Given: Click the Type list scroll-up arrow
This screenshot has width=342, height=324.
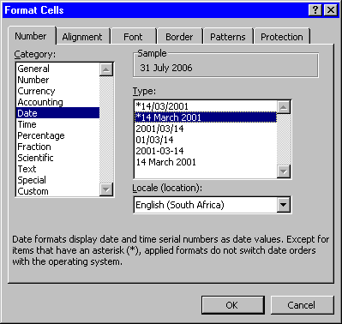Looking at the screenshot, I should coord(284,107).
